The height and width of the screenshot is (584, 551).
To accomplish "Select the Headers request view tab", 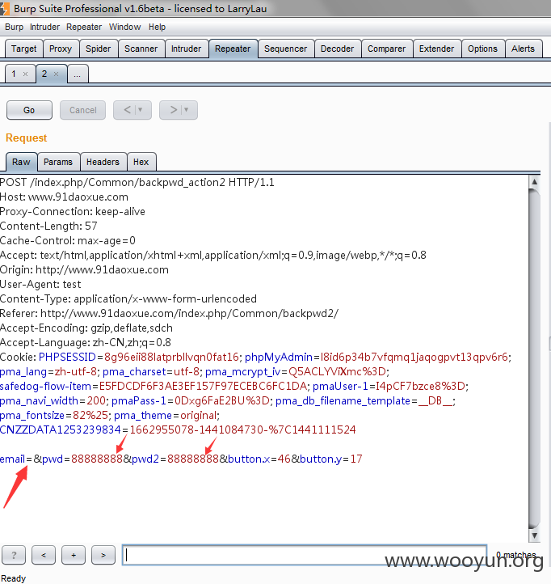I will click(103, 162).
